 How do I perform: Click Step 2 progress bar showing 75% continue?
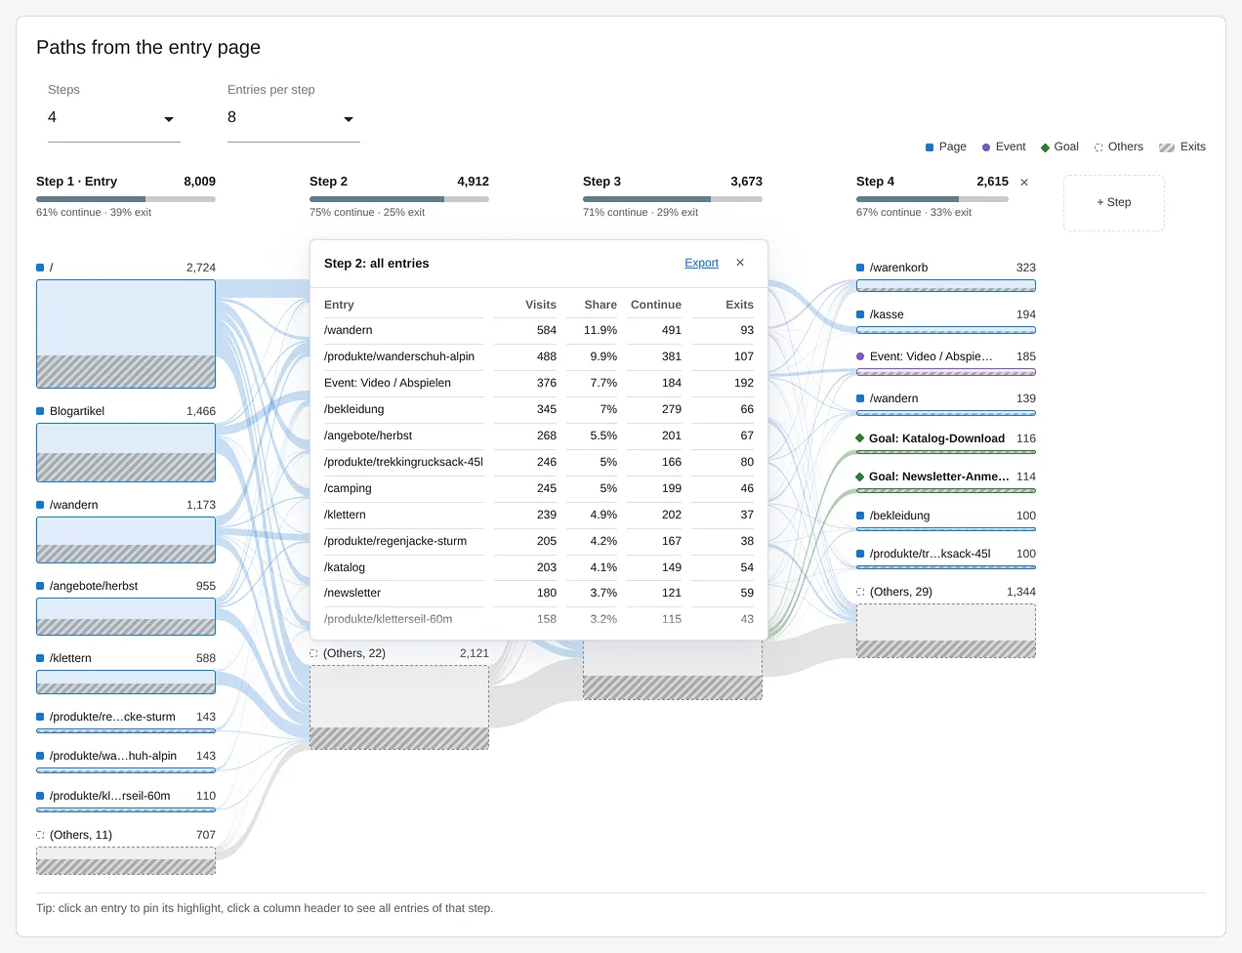coord(399,199)
